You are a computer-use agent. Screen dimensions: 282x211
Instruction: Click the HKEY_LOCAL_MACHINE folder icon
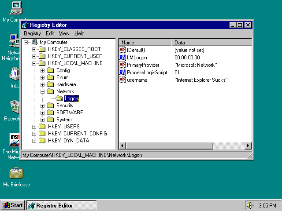point(42,63)
